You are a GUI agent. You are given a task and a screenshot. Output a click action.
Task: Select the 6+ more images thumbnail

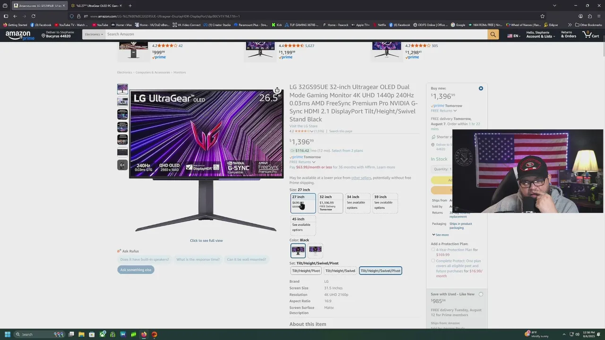tap(122, 165)
